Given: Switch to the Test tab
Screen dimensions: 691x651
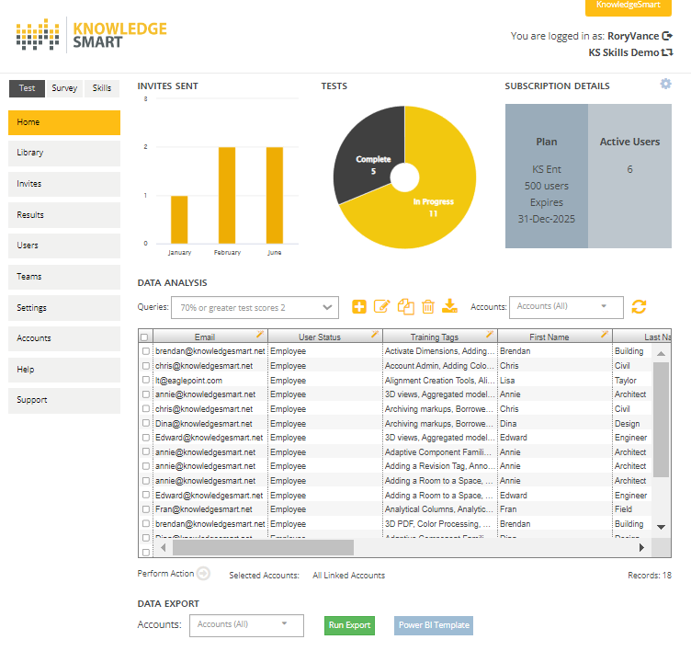Looking at the screenshot, I should [27, 88].
